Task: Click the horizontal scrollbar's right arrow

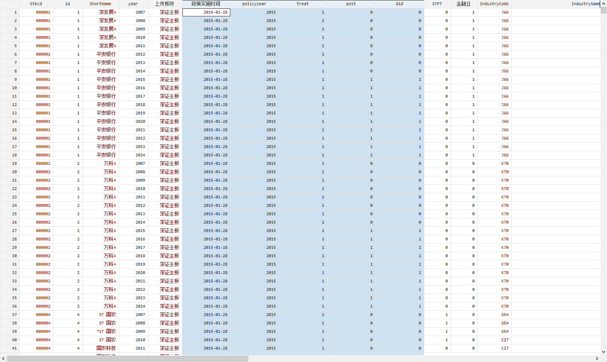Action: [597, 359]
